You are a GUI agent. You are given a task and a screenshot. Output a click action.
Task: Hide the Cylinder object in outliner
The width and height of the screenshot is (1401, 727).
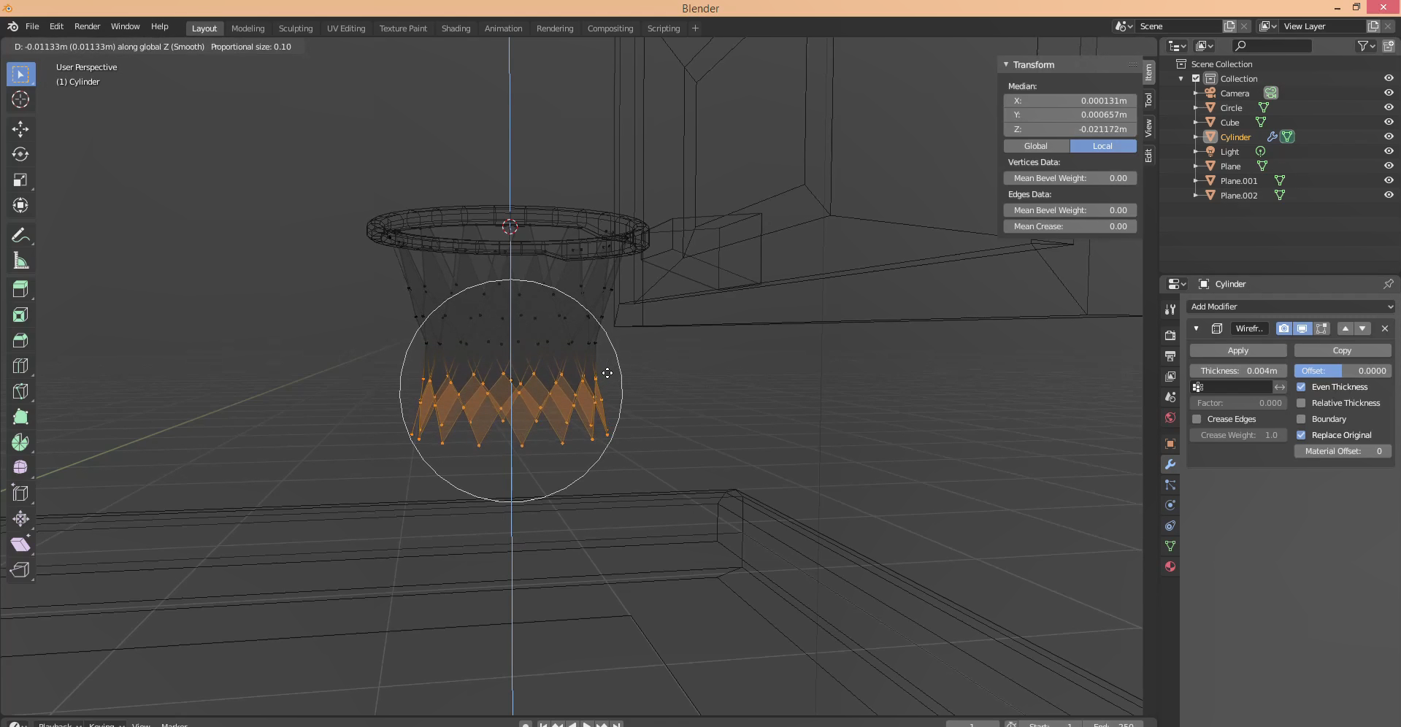click(x=1389, y=136)
